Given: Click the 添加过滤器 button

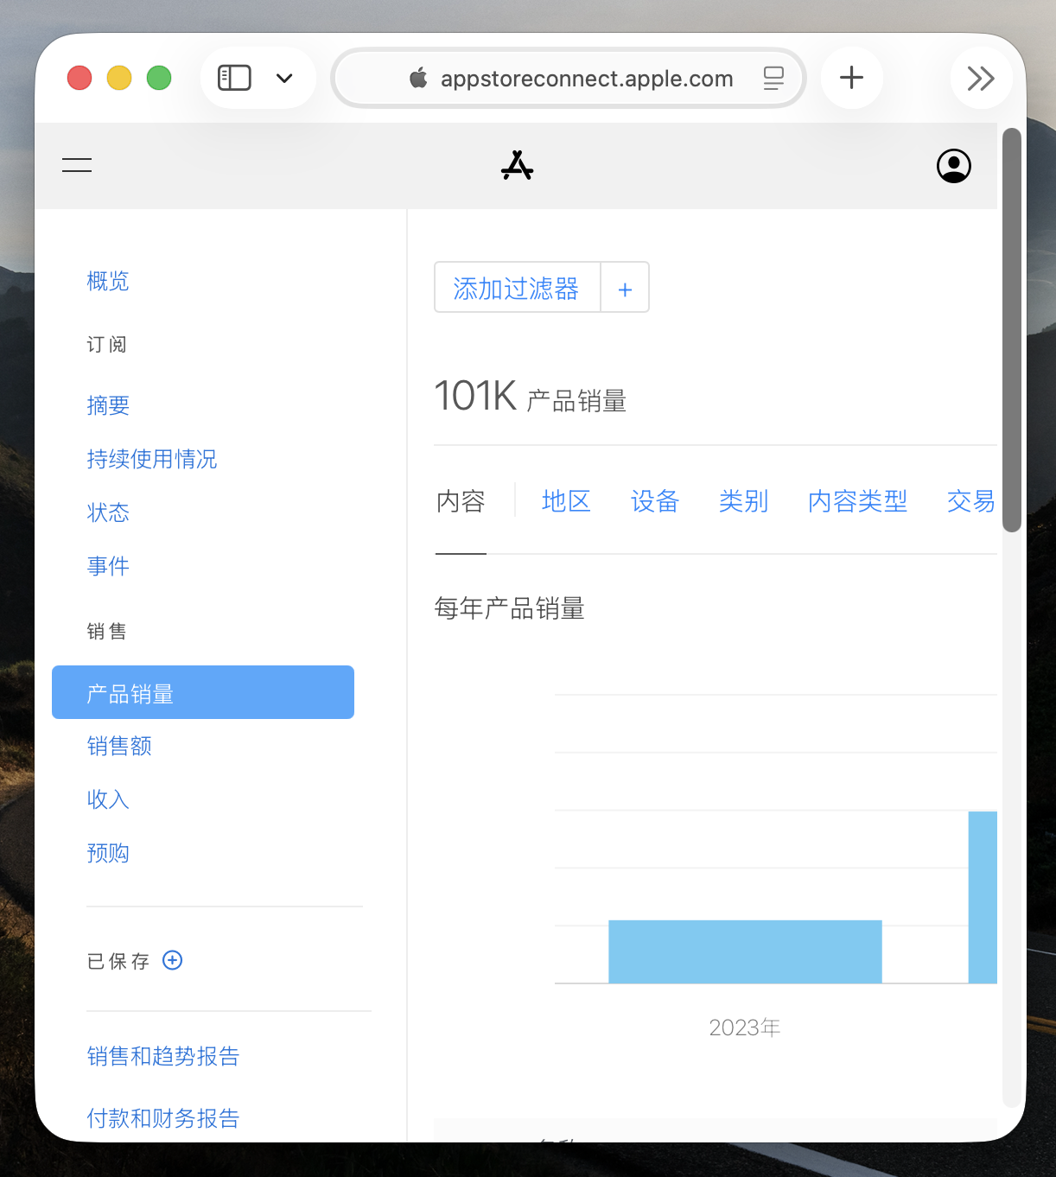Looking at the screenshot, I should [517, 288].
